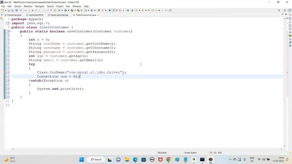Viewport: 292px width, 164px height.
Task: Click the Save toolbar icon
Action: 9,10
